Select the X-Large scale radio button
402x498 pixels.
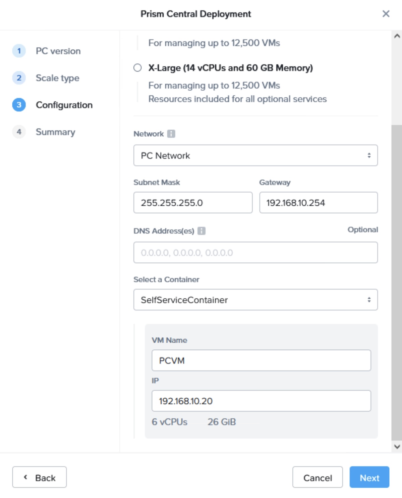[137, 68]
